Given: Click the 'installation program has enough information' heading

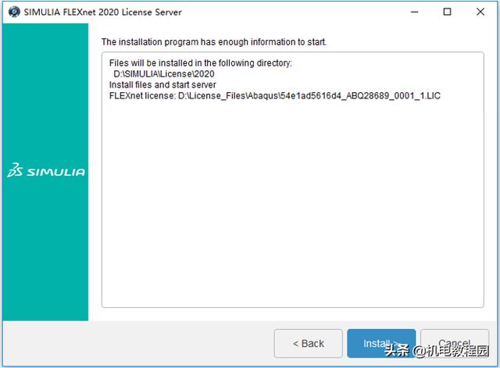Looking at the screenshot, I should tap(214, 41).
